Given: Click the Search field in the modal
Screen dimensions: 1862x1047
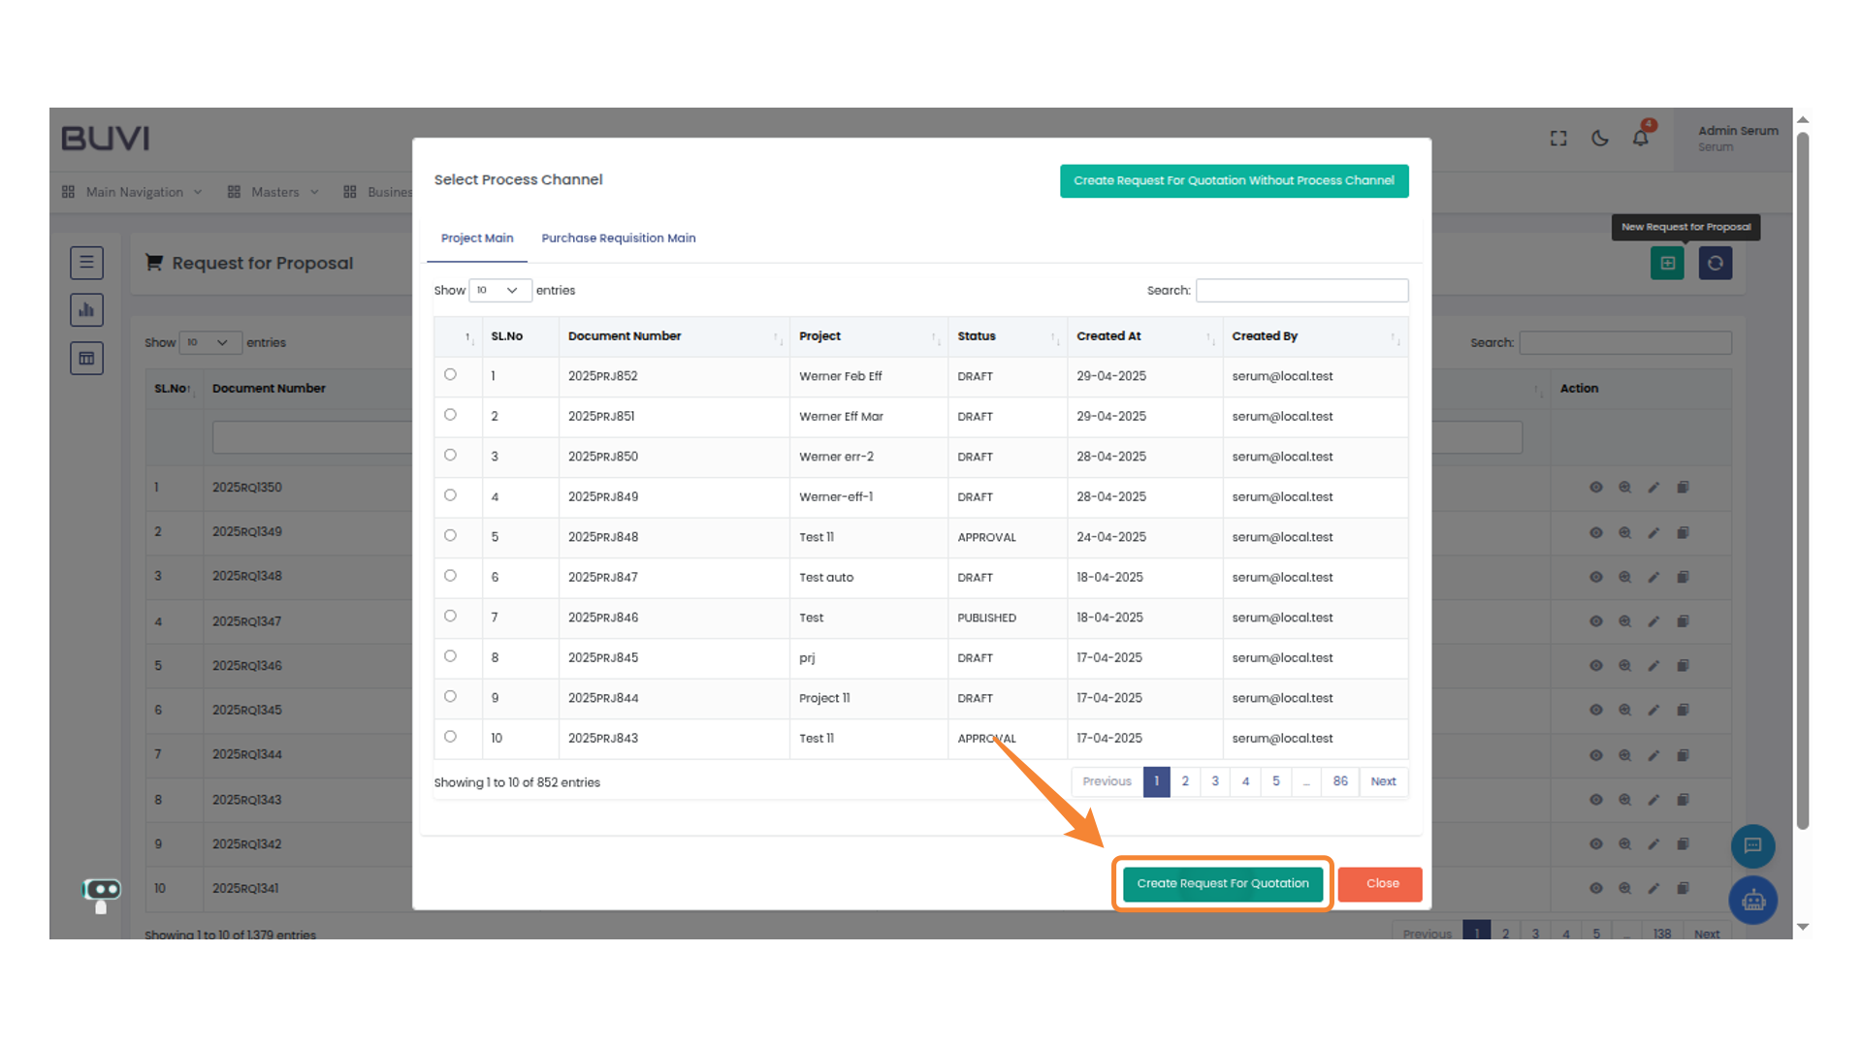Looking at the screenshot, I should [1301, 290].
